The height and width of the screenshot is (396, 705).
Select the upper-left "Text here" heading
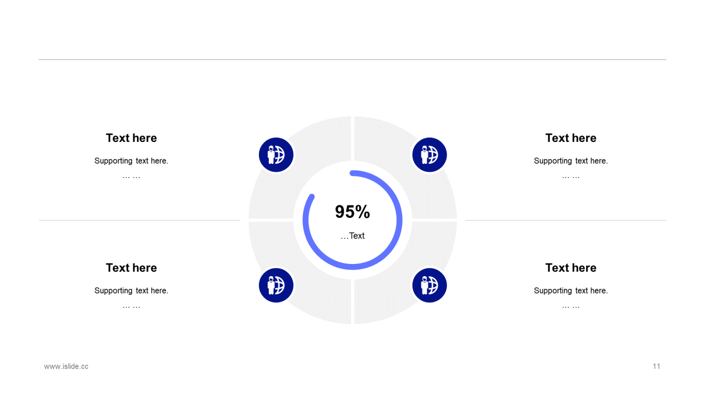[131, 138]
